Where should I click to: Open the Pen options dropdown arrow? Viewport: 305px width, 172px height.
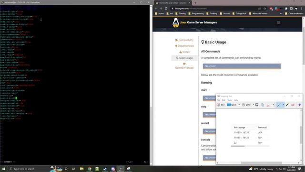pyautogui.click(x=283, y=105)
